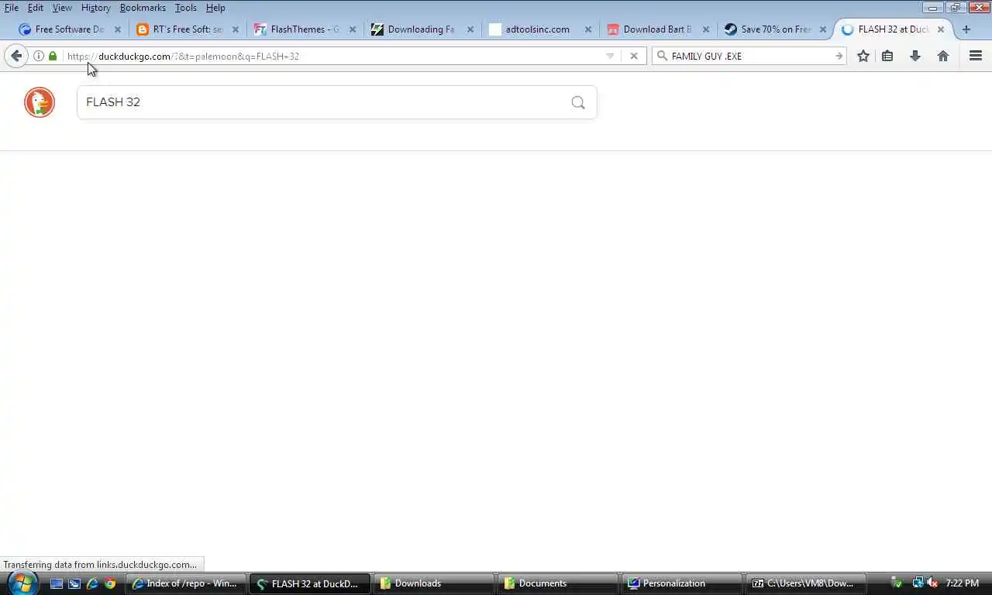Open the Downloads arrow toolbar icon
This screenshot has height=595, width=992.
tap(915, 56)
